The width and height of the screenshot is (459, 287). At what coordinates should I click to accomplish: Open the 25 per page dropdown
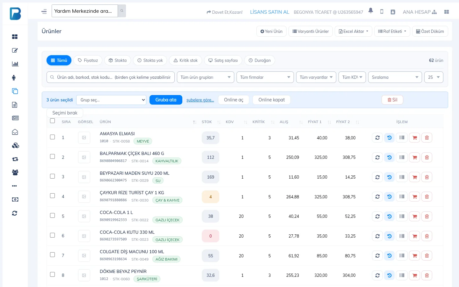(x=434, y=77)
